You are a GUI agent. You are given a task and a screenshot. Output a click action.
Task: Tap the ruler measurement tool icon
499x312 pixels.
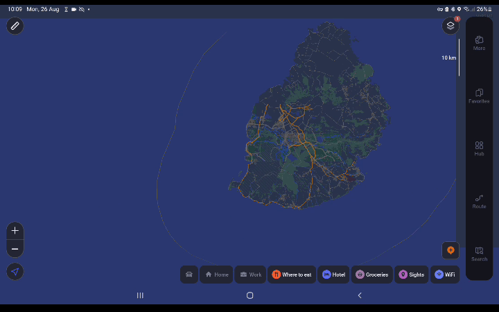[x=15, y=26]
